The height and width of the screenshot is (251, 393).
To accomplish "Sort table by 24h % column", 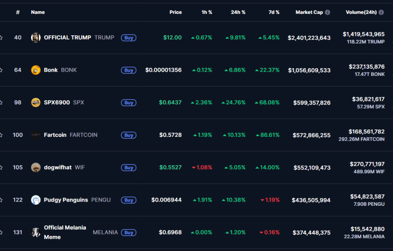I will tap(238, 12).
